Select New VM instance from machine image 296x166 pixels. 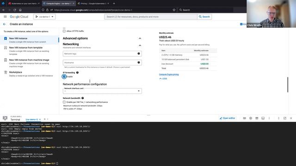click(30, 63)
